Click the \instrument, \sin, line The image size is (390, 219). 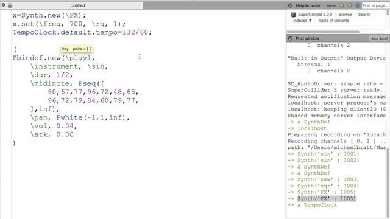(69, 66)
